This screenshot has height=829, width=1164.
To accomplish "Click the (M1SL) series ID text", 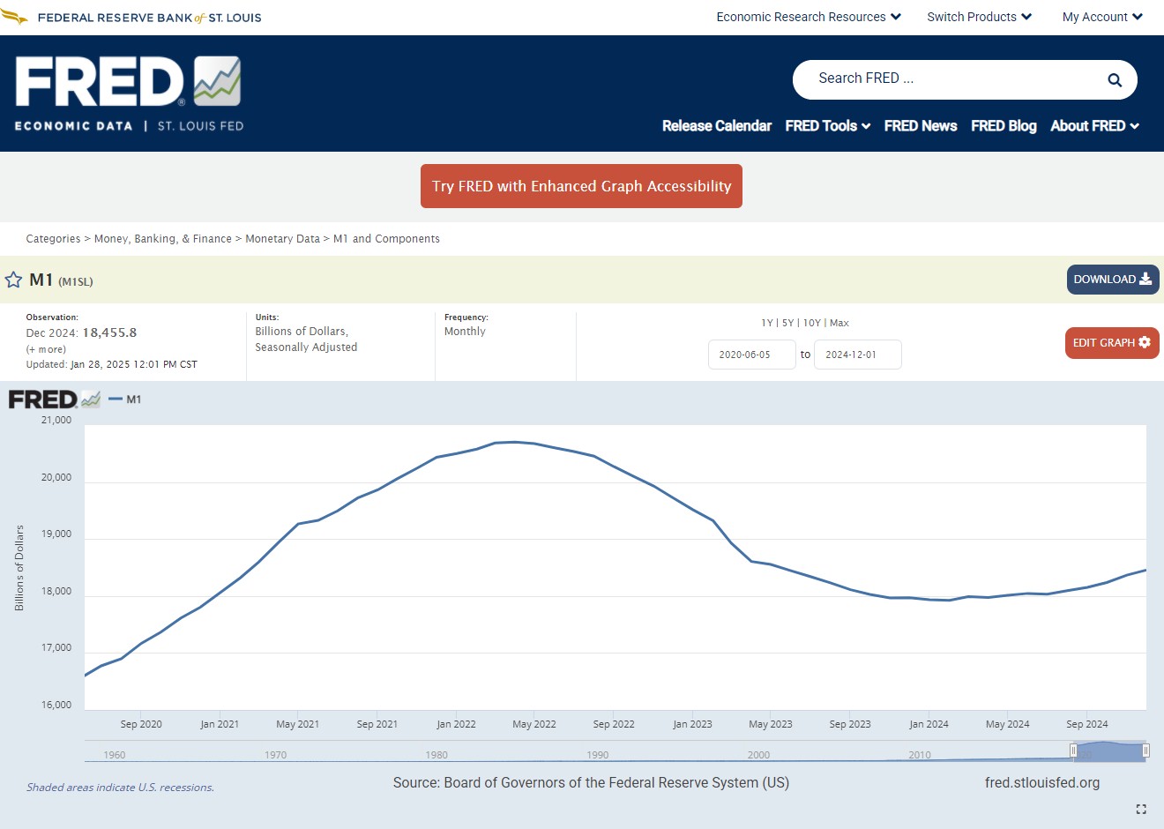I will 76,281.
